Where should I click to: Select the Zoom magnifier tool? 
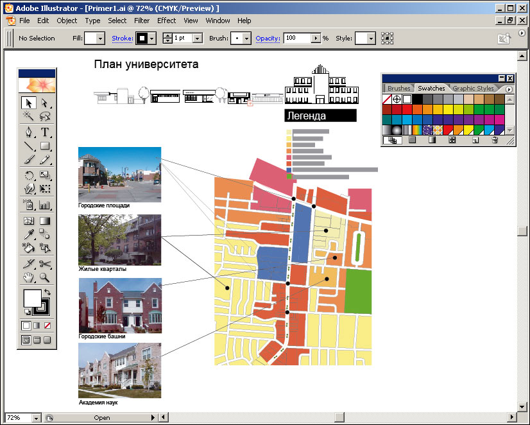point(45,277)
